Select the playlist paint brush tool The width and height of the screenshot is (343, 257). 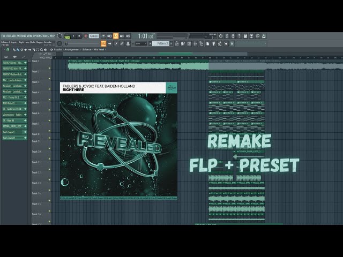coord(18,50)
